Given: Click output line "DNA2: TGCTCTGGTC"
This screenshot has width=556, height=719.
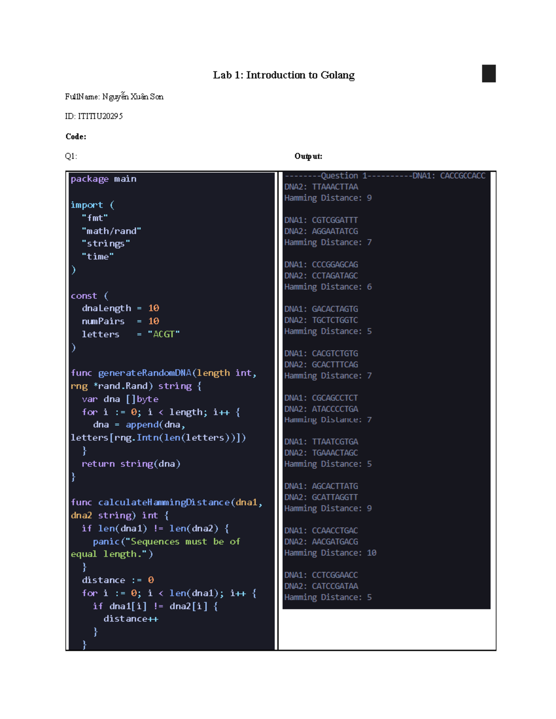Looking at the screenshot, I should 321,320.
